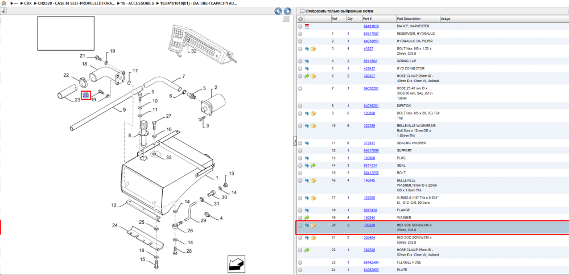
Task: Click the round add icon for HYDRAULIC OIL FILTER
Action: [300, 42]
